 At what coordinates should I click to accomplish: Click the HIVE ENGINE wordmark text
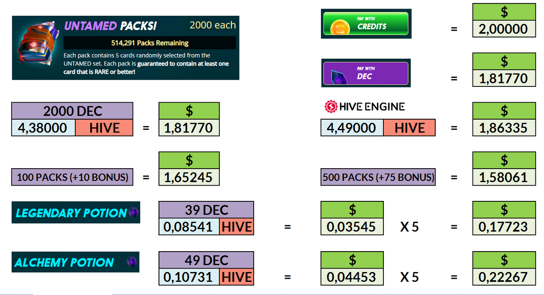(372, 106)
